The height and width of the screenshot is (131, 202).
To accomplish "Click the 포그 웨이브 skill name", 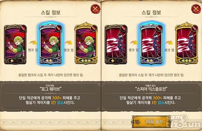I will [50, 89].
